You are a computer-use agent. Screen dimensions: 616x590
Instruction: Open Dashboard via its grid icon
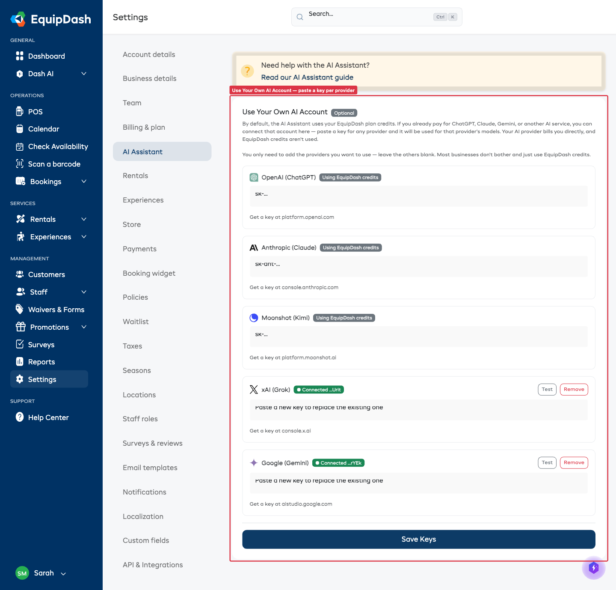pyautogui.click(x=20, y=56)
